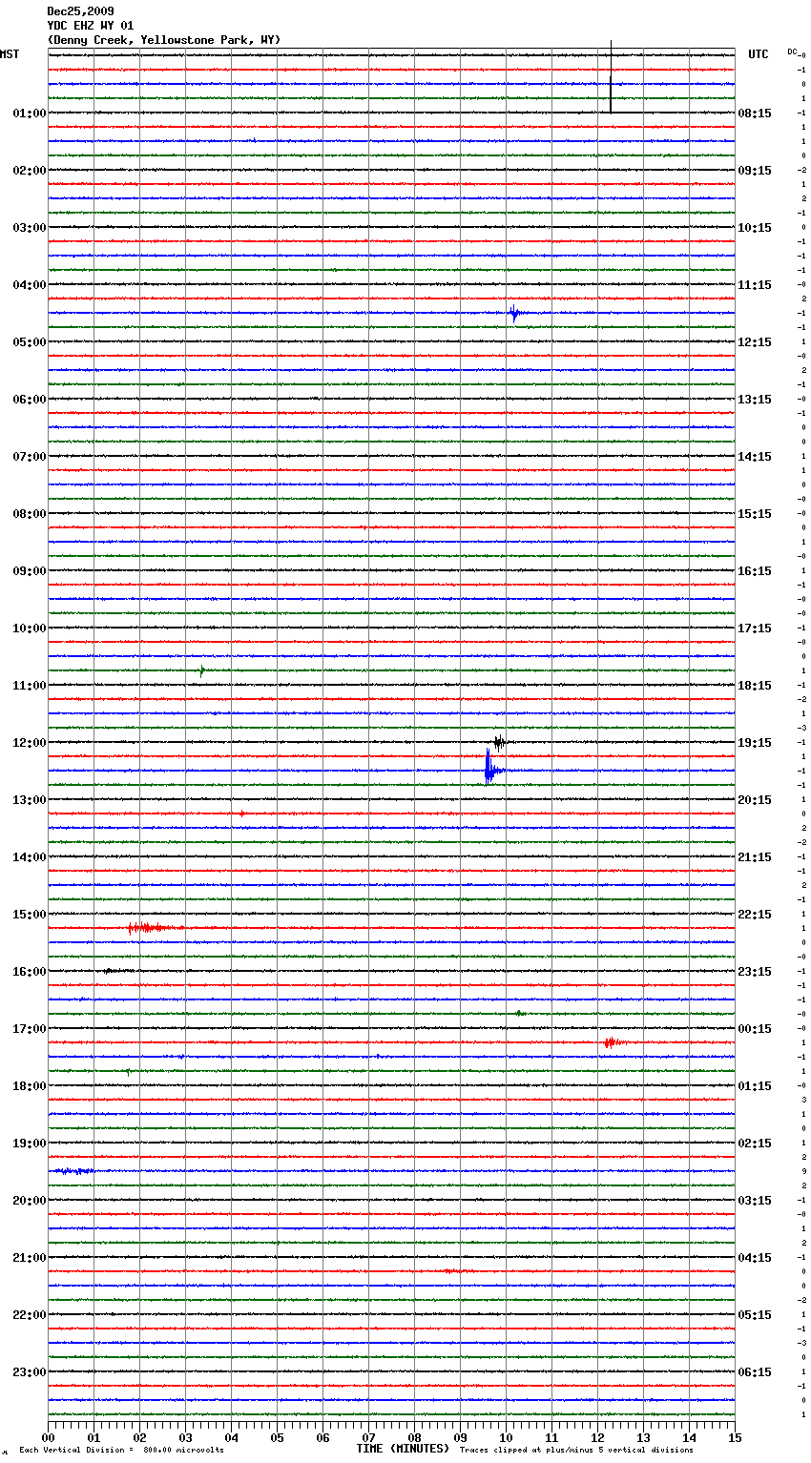Click the blue noise burst below the 19:00 trace
The height and width of the screenshot is (1463, 811).
click(73, 1170)
